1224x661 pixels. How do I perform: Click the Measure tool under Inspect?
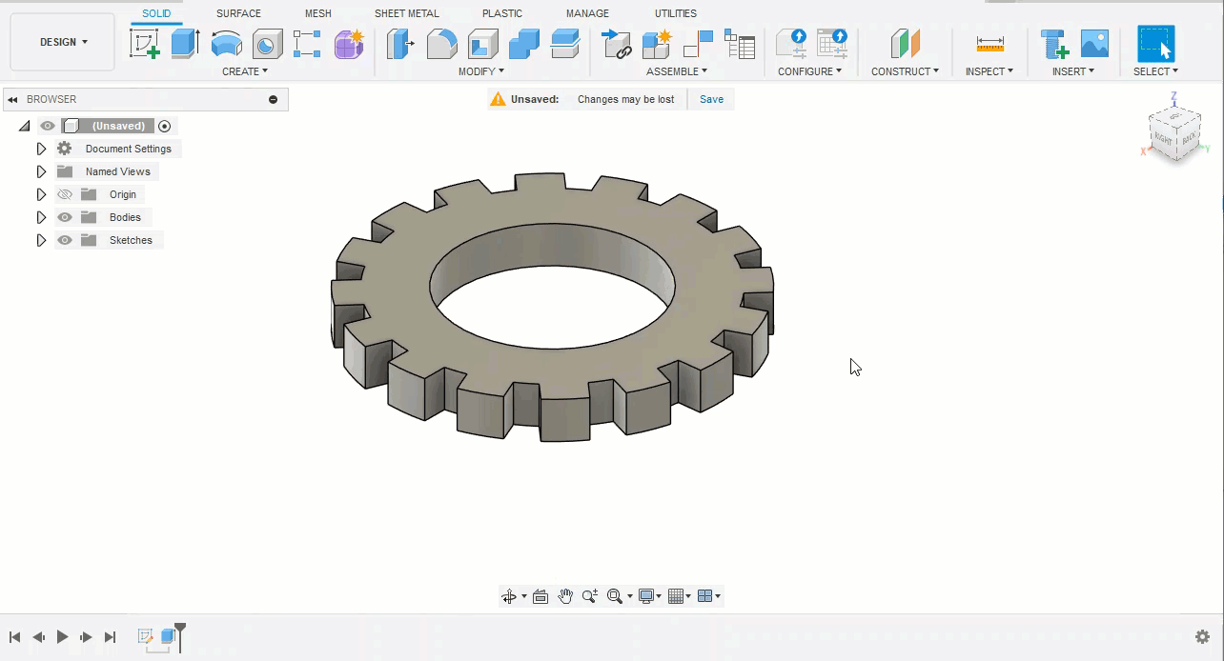[989, 44]
